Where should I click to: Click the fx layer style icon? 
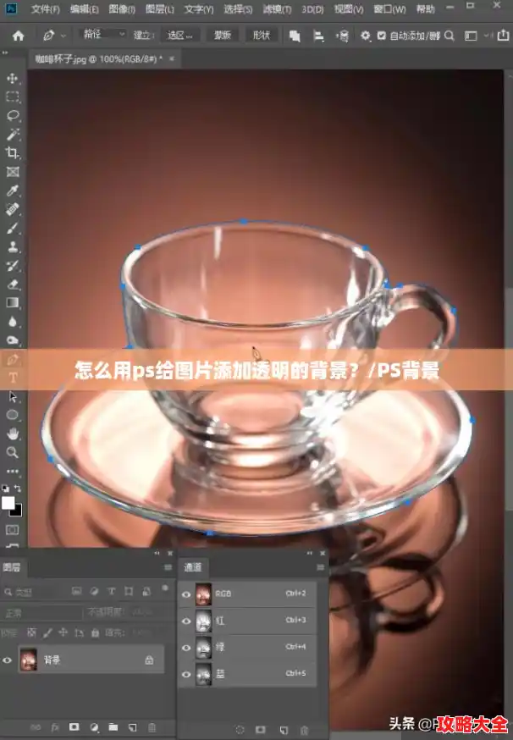coord(55,727)
